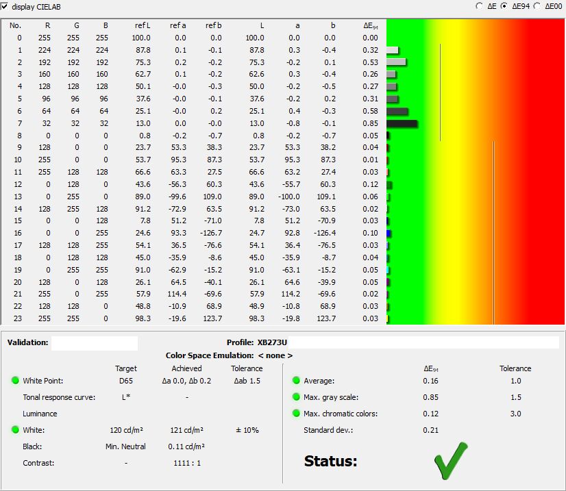566x491 pixels.
Task: Click the a value -100.0 in row 13
Action: pos(288,197)
